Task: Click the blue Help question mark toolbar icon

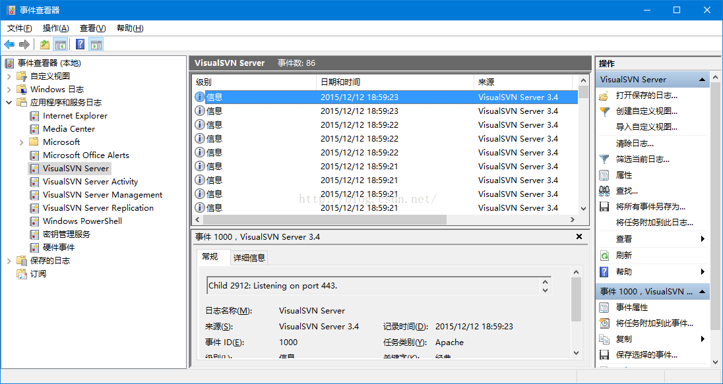Action: [80, 45]
